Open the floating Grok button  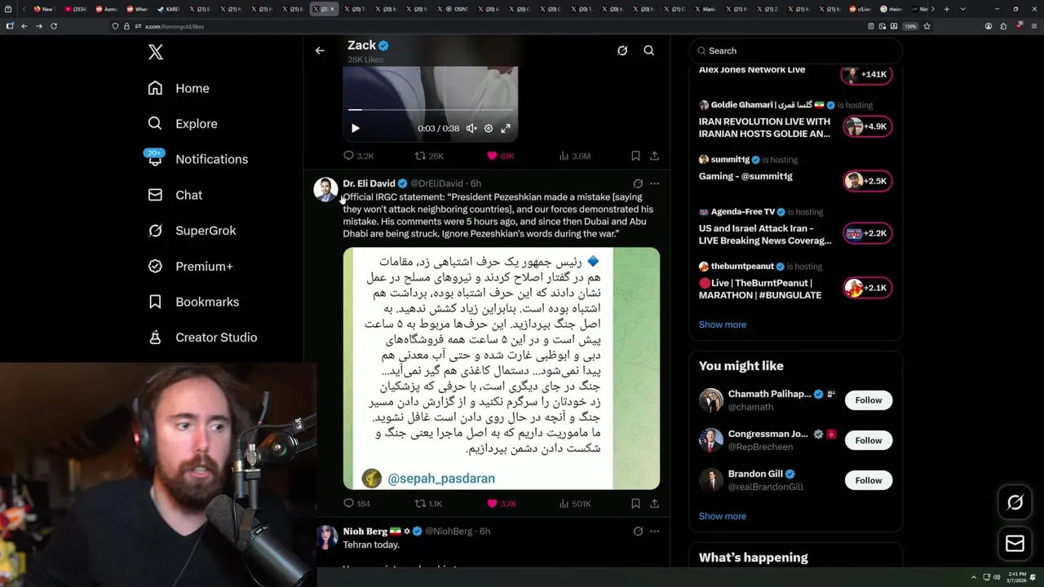(1015, 503)
